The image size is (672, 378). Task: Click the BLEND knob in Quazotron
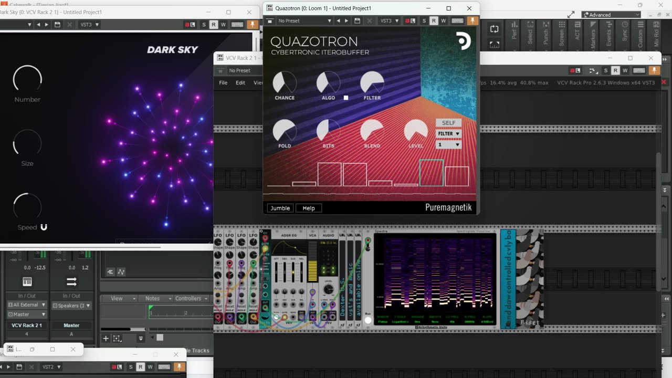click(x=372, y=131)
